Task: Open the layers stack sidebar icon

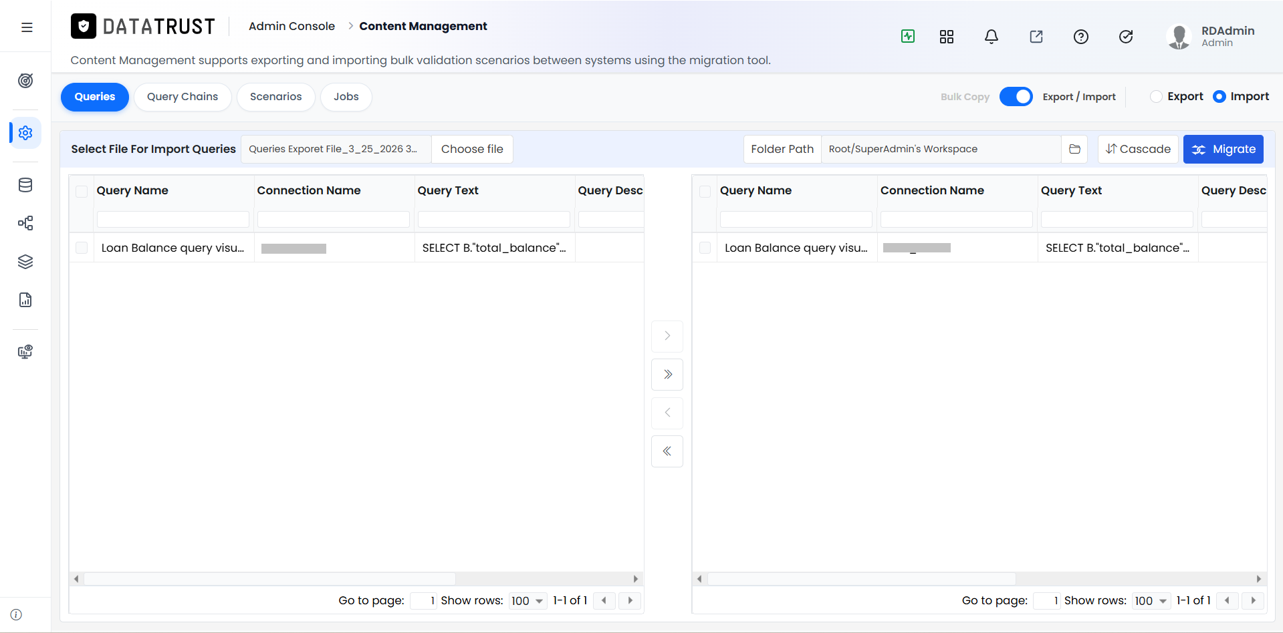Action: (x=25, y=262)
